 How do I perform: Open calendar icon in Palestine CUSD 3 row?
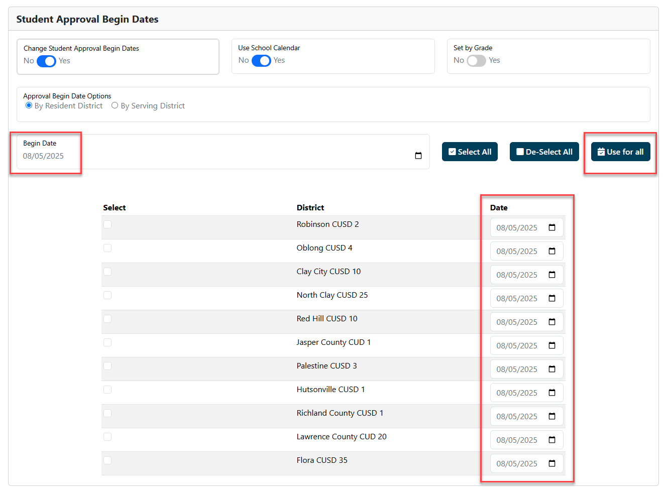(x=552, y=369)
